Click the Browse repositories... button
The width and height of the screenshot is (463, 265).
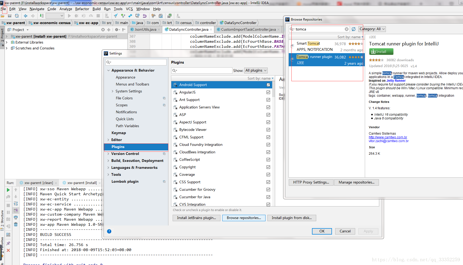click(x=244, y=218)
